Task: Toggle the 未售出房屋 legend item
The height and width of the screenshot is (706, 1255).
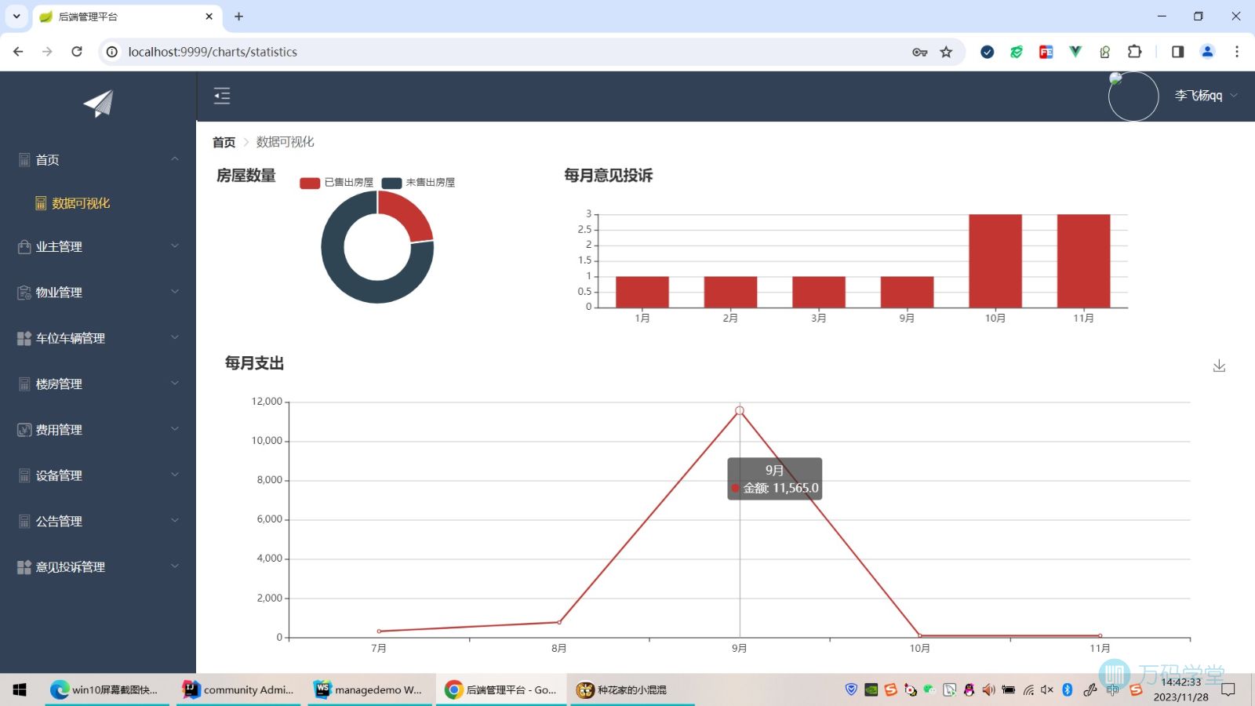Action: [x=418, y=182]
